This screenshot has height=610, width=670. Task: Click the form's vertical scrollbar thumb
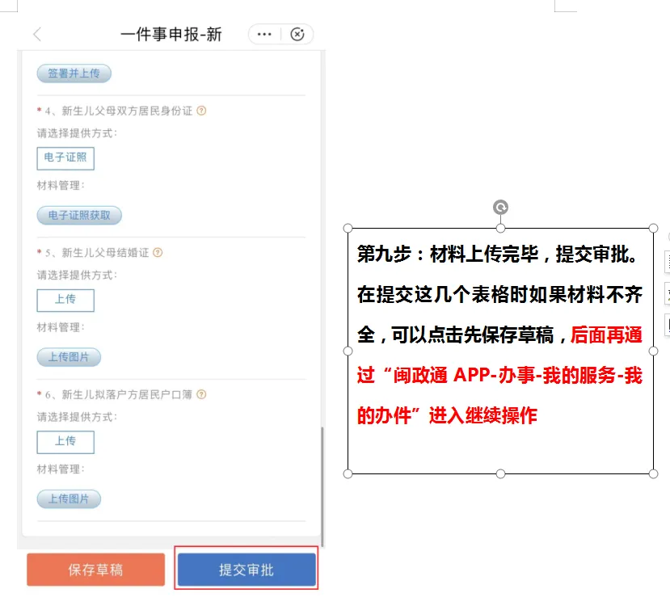[x=322, y=486]
